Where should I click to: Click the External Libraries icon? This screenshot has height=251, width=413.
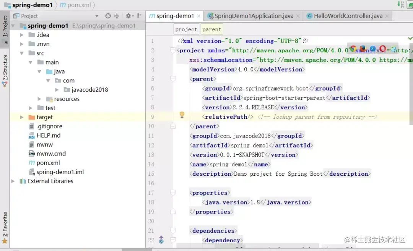[x=23, y=181]
